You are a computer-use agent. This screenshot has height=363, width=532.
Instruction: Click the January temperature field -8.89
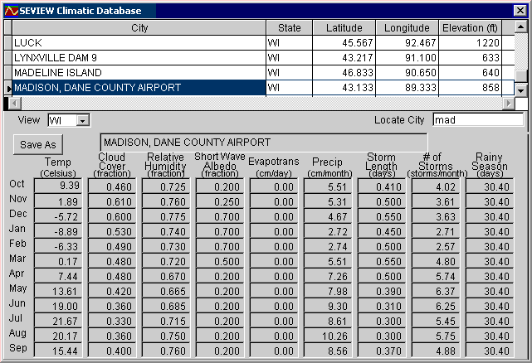click(x=58, y=231)
